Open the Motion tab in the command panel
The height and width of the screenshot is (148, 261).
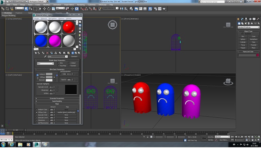(250, 19)
